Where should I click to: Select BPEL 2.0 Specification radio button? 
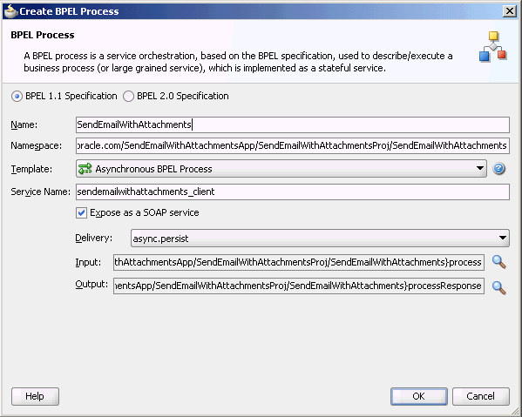click(x=128, y=97)
